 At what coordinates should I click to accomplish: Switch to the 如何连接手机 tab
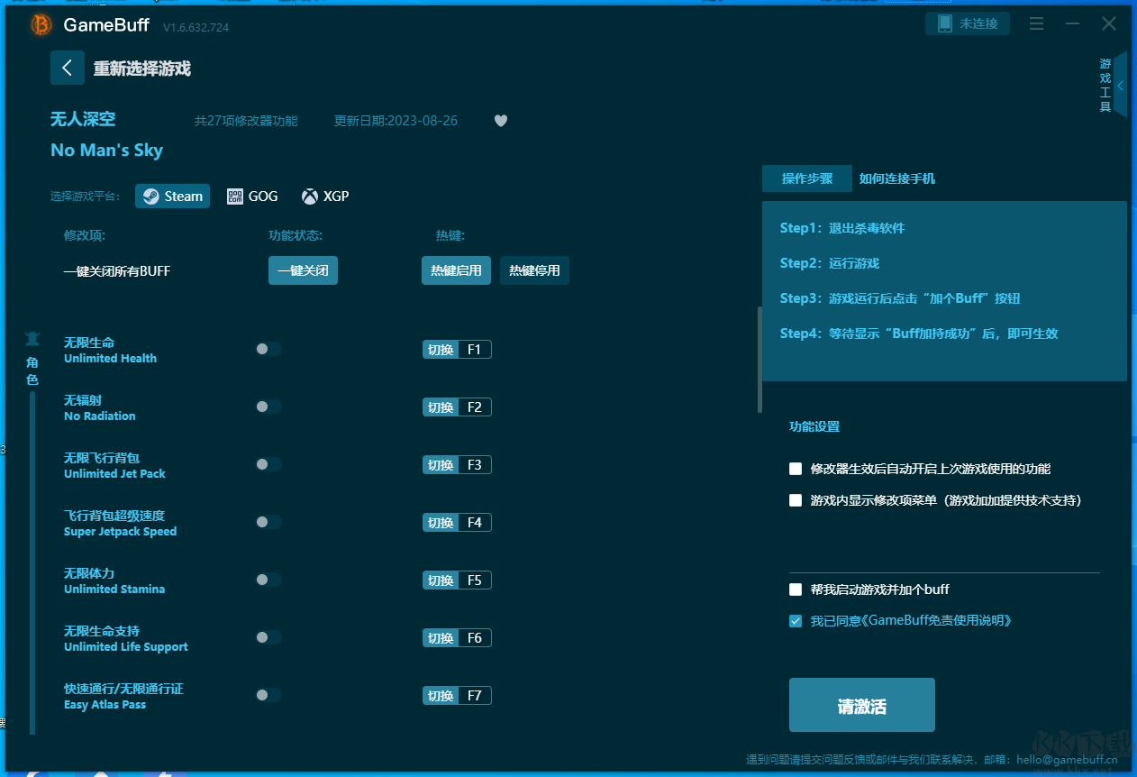(x=896, y=178)
